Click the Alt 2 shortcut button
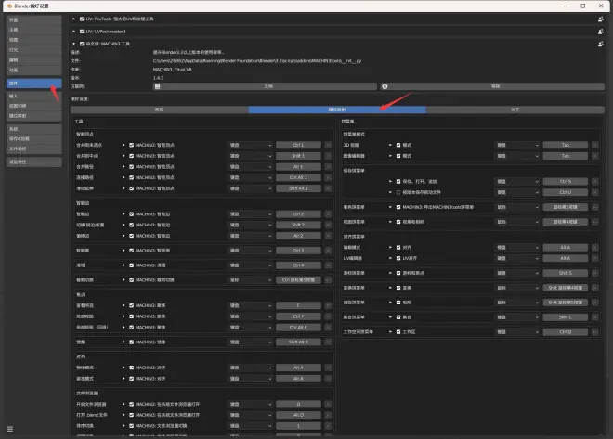Image resolution: width=613 pixels, height=439 pixels. click(298, 236)
